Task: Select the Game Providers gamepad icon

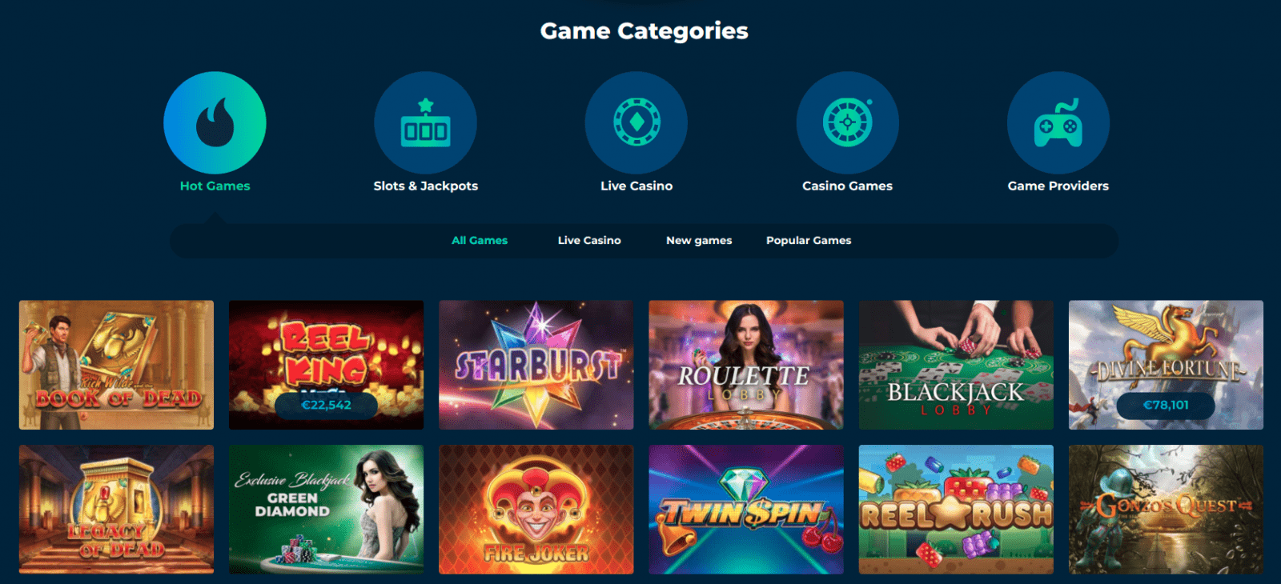Action: tap(1058, 122)
